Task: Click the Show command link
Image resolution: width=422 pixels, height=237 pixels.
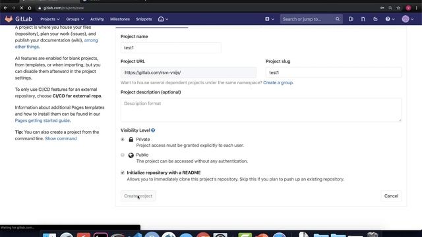Action: 61,139
